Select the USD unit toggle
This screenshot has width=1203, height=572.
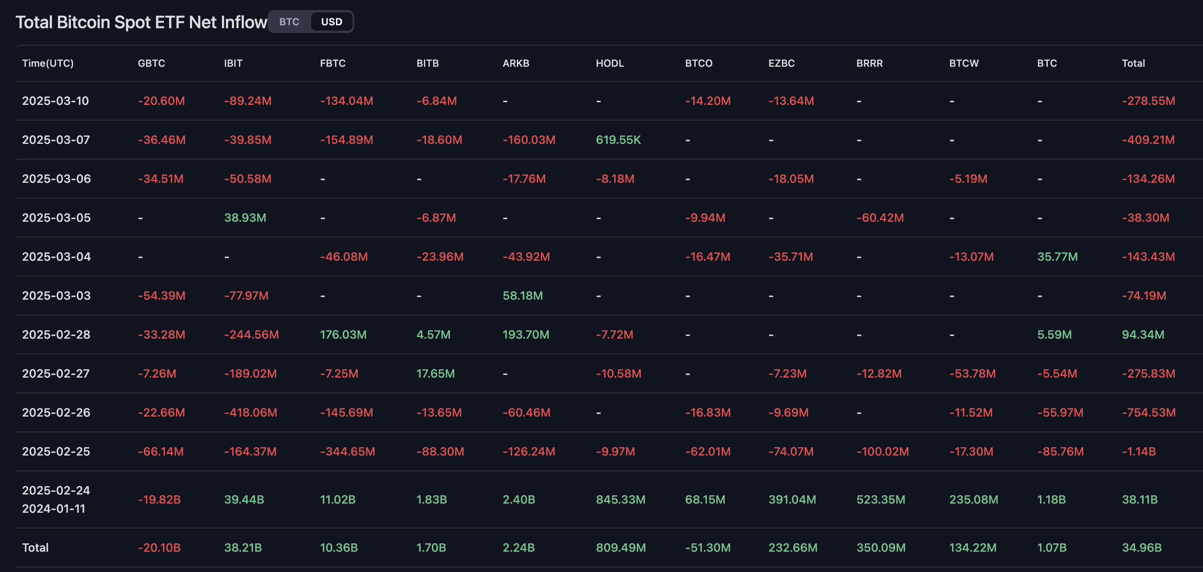pyautogui.click(x=331, y=22)
